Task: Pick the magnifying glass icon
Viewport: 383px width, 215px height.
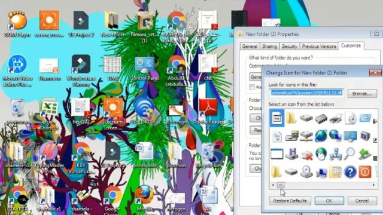Action: point(349,153)
